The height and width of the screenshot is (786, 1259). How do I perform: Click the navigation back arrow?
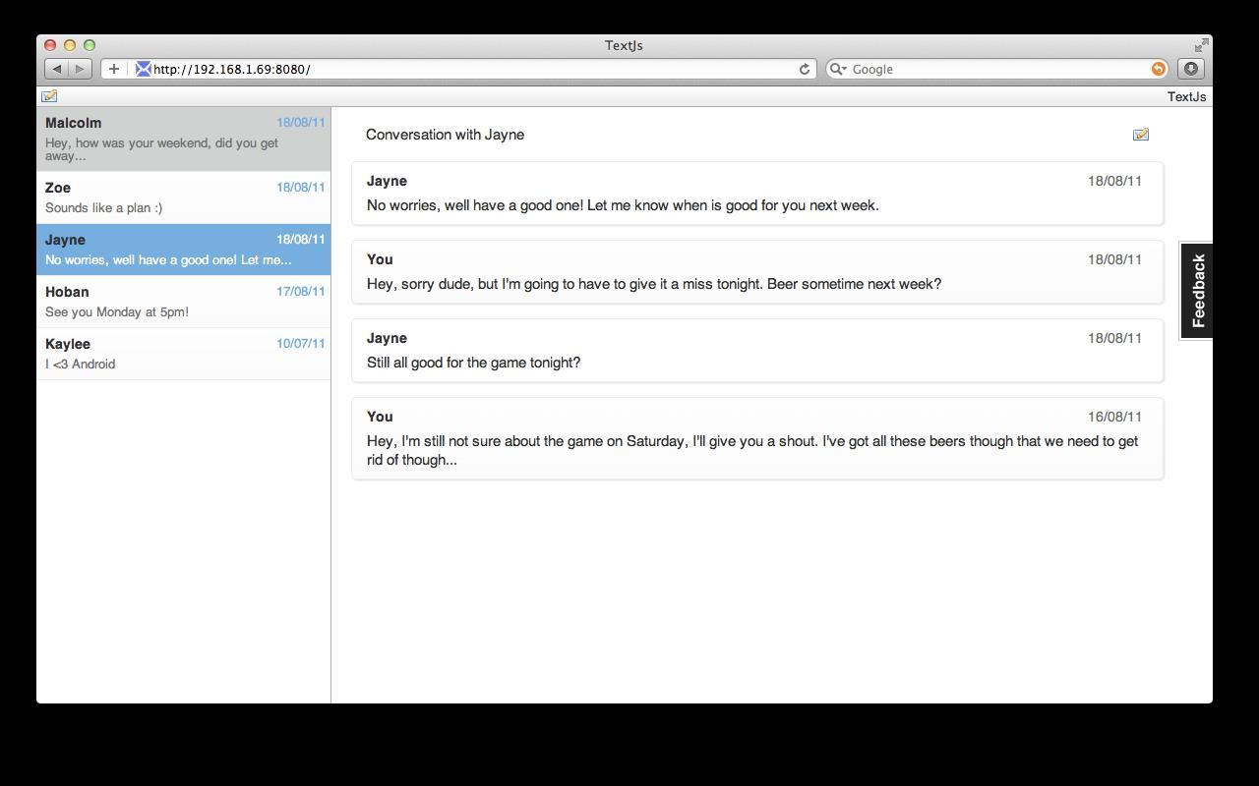click(x=56, y=69)
